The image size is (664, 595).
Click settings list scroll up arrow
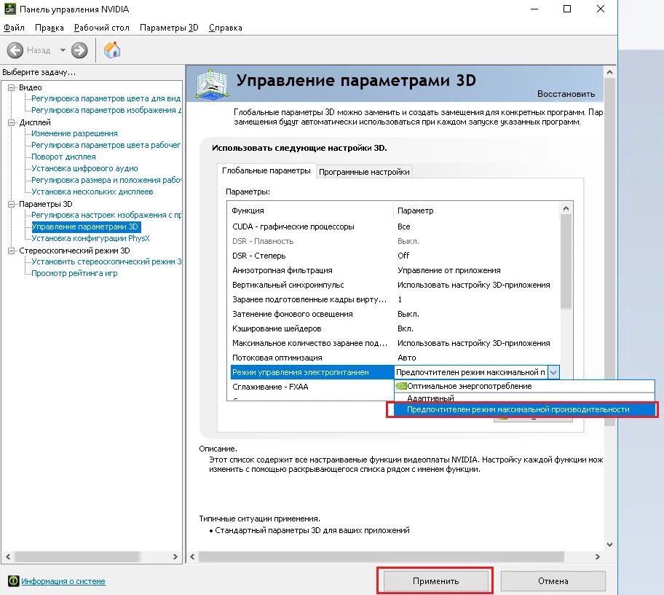(566, 208)
